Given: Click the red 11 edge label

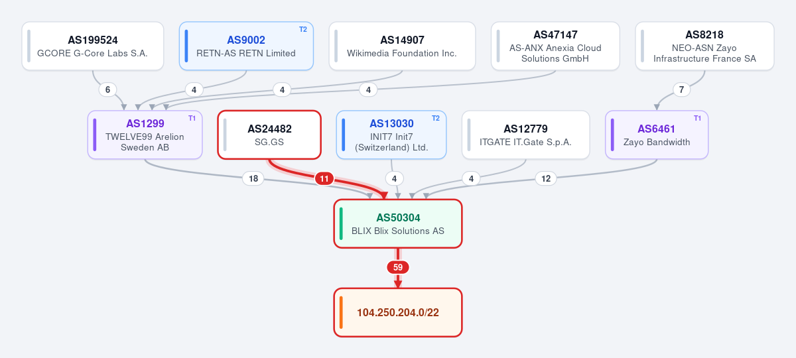Looking at the screenshot, I should coord(324,178).
